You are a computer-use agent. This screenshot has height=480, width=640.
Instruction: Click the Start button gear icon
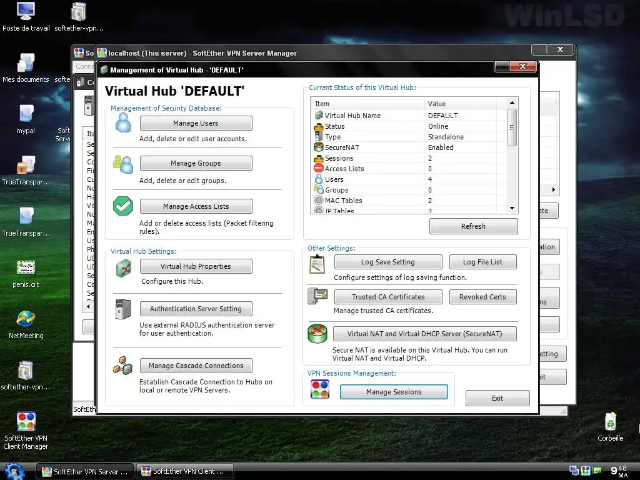point(15,471)
